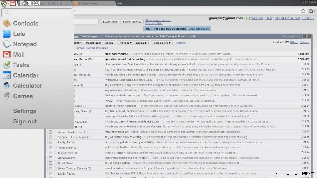The width and height of the screenshot is (317, 178).
Task: Click the Delete button
Action: [109, 43]
